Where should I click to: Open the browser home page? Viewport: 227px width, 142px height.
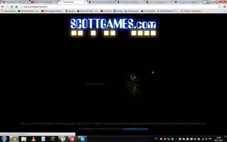[x=17, y=7]
